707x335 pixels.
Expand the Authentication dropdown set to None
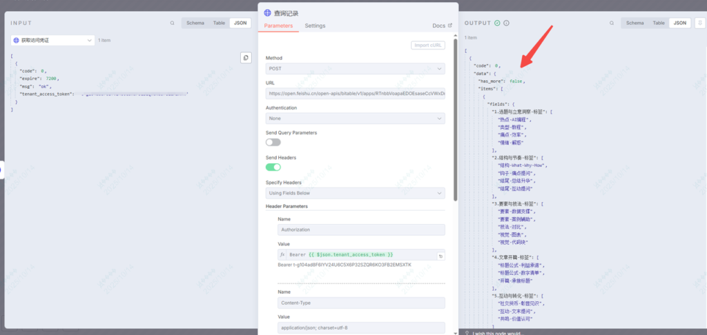point(355,119)
